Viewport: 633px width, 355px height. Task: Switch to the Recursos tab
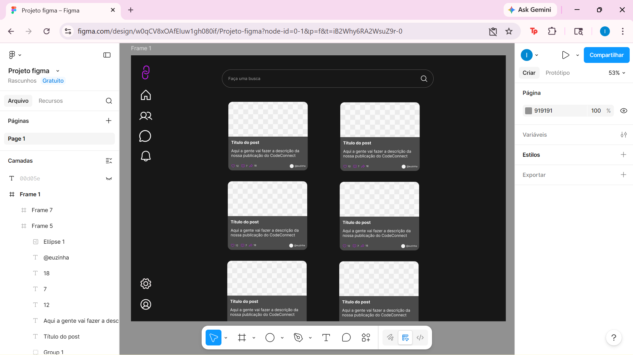click(50, 101)
